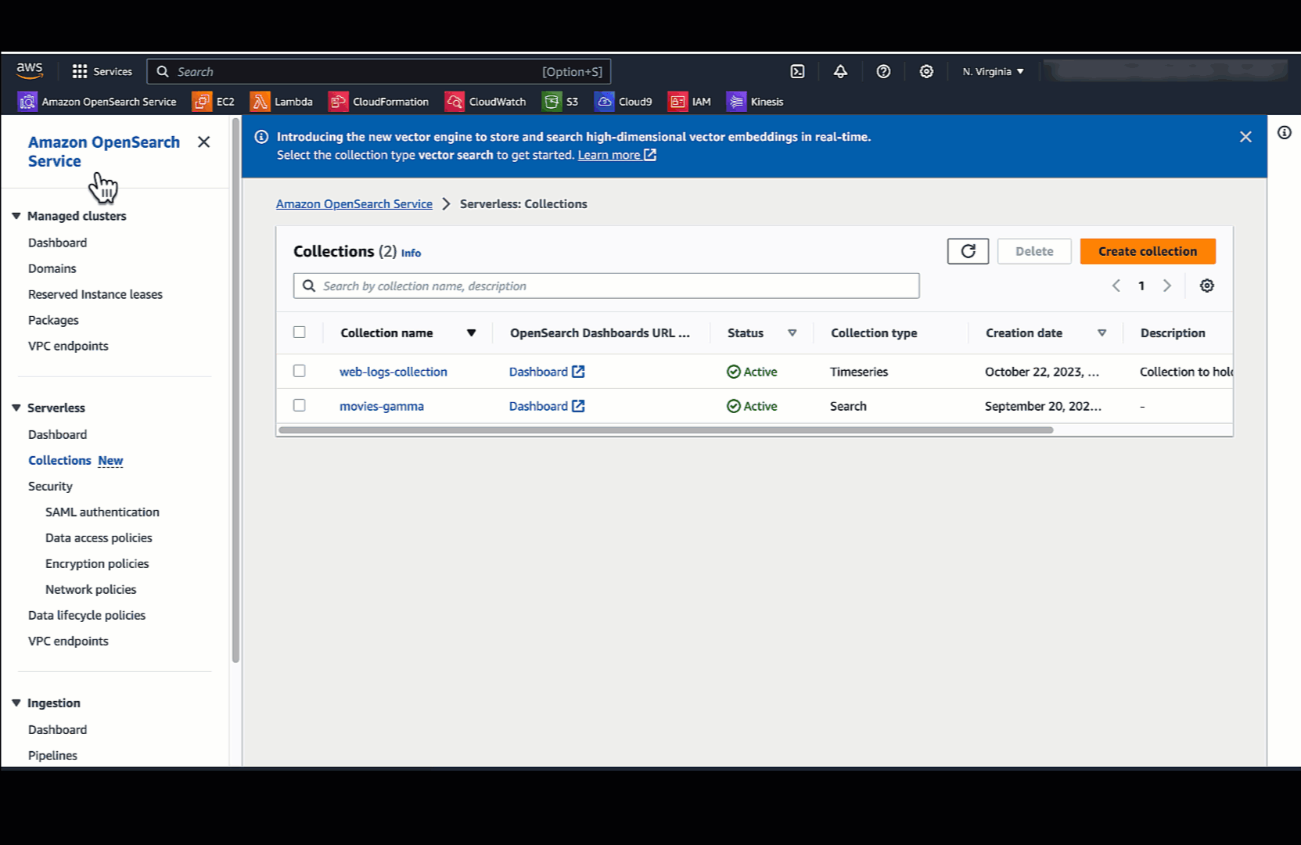Open Data access policies
The width and height of the screenshot is (1301, 845).
[x=99, y=538]
